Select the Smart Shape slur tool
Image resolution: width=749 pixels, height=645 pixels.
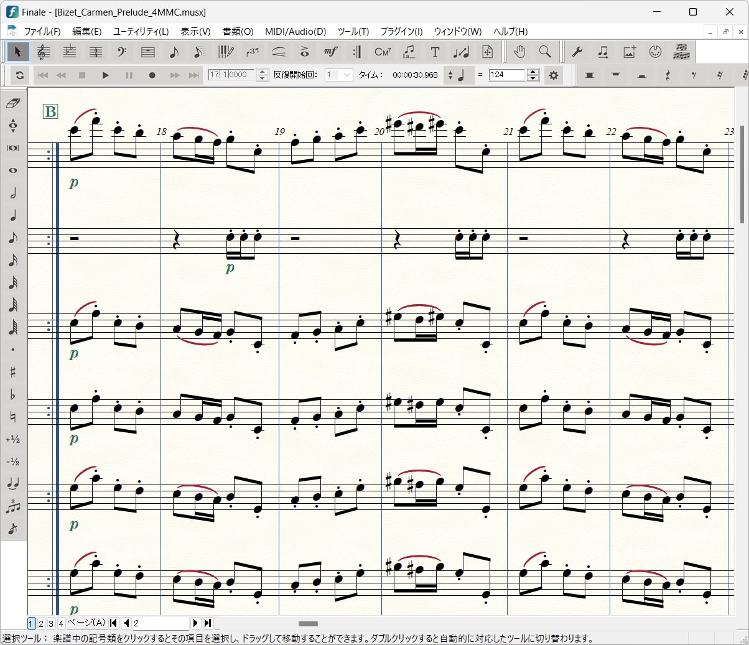pos(279,52)
